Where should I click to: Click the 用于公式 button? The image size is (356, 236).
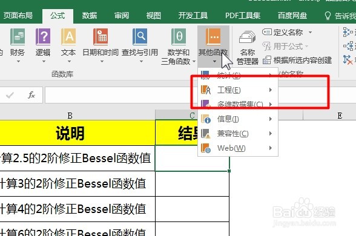tap(285, 46)
